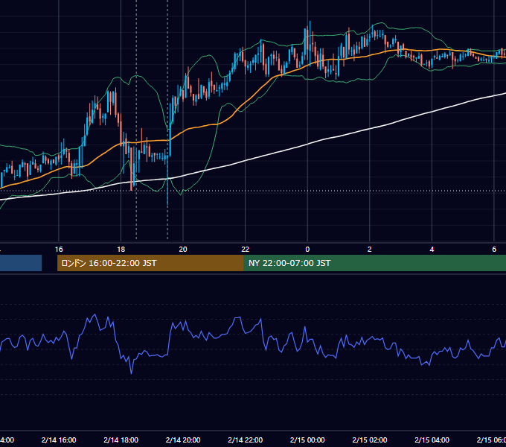Click the 0 hour label on price chart axis

(x=307, y=250)
